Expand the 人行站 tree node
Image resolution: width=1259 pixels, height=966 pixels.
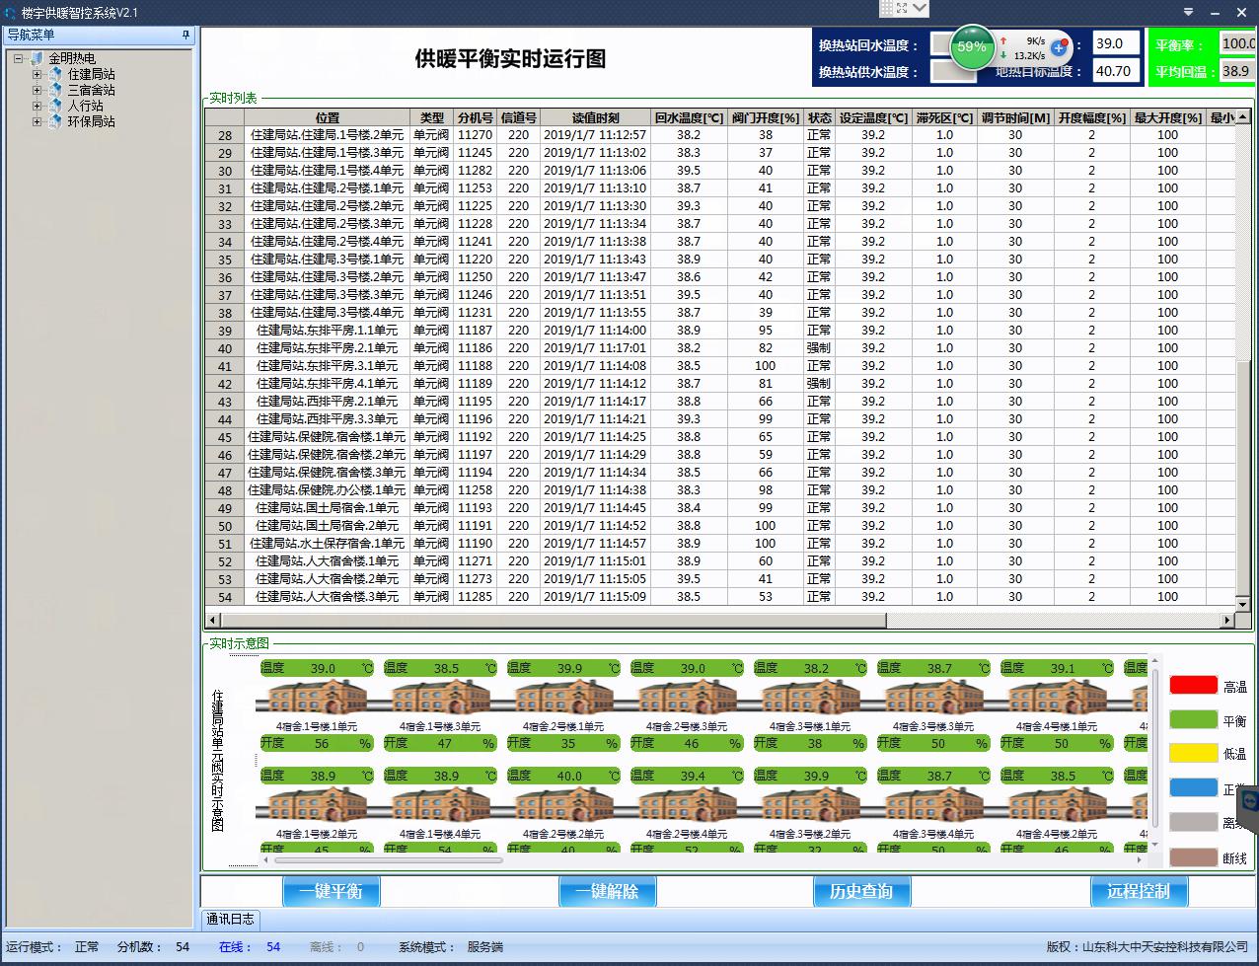click(x=37, y=106)
